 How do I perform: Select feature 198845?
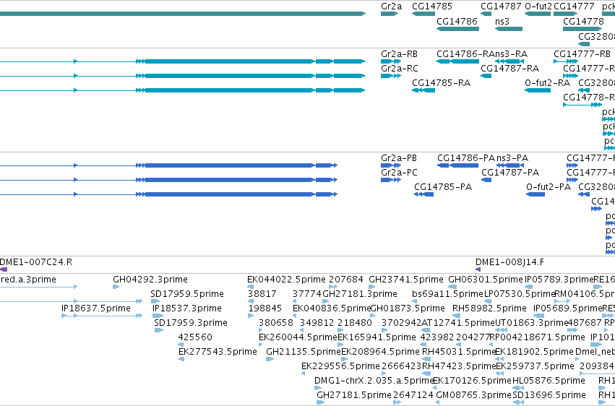265,308
